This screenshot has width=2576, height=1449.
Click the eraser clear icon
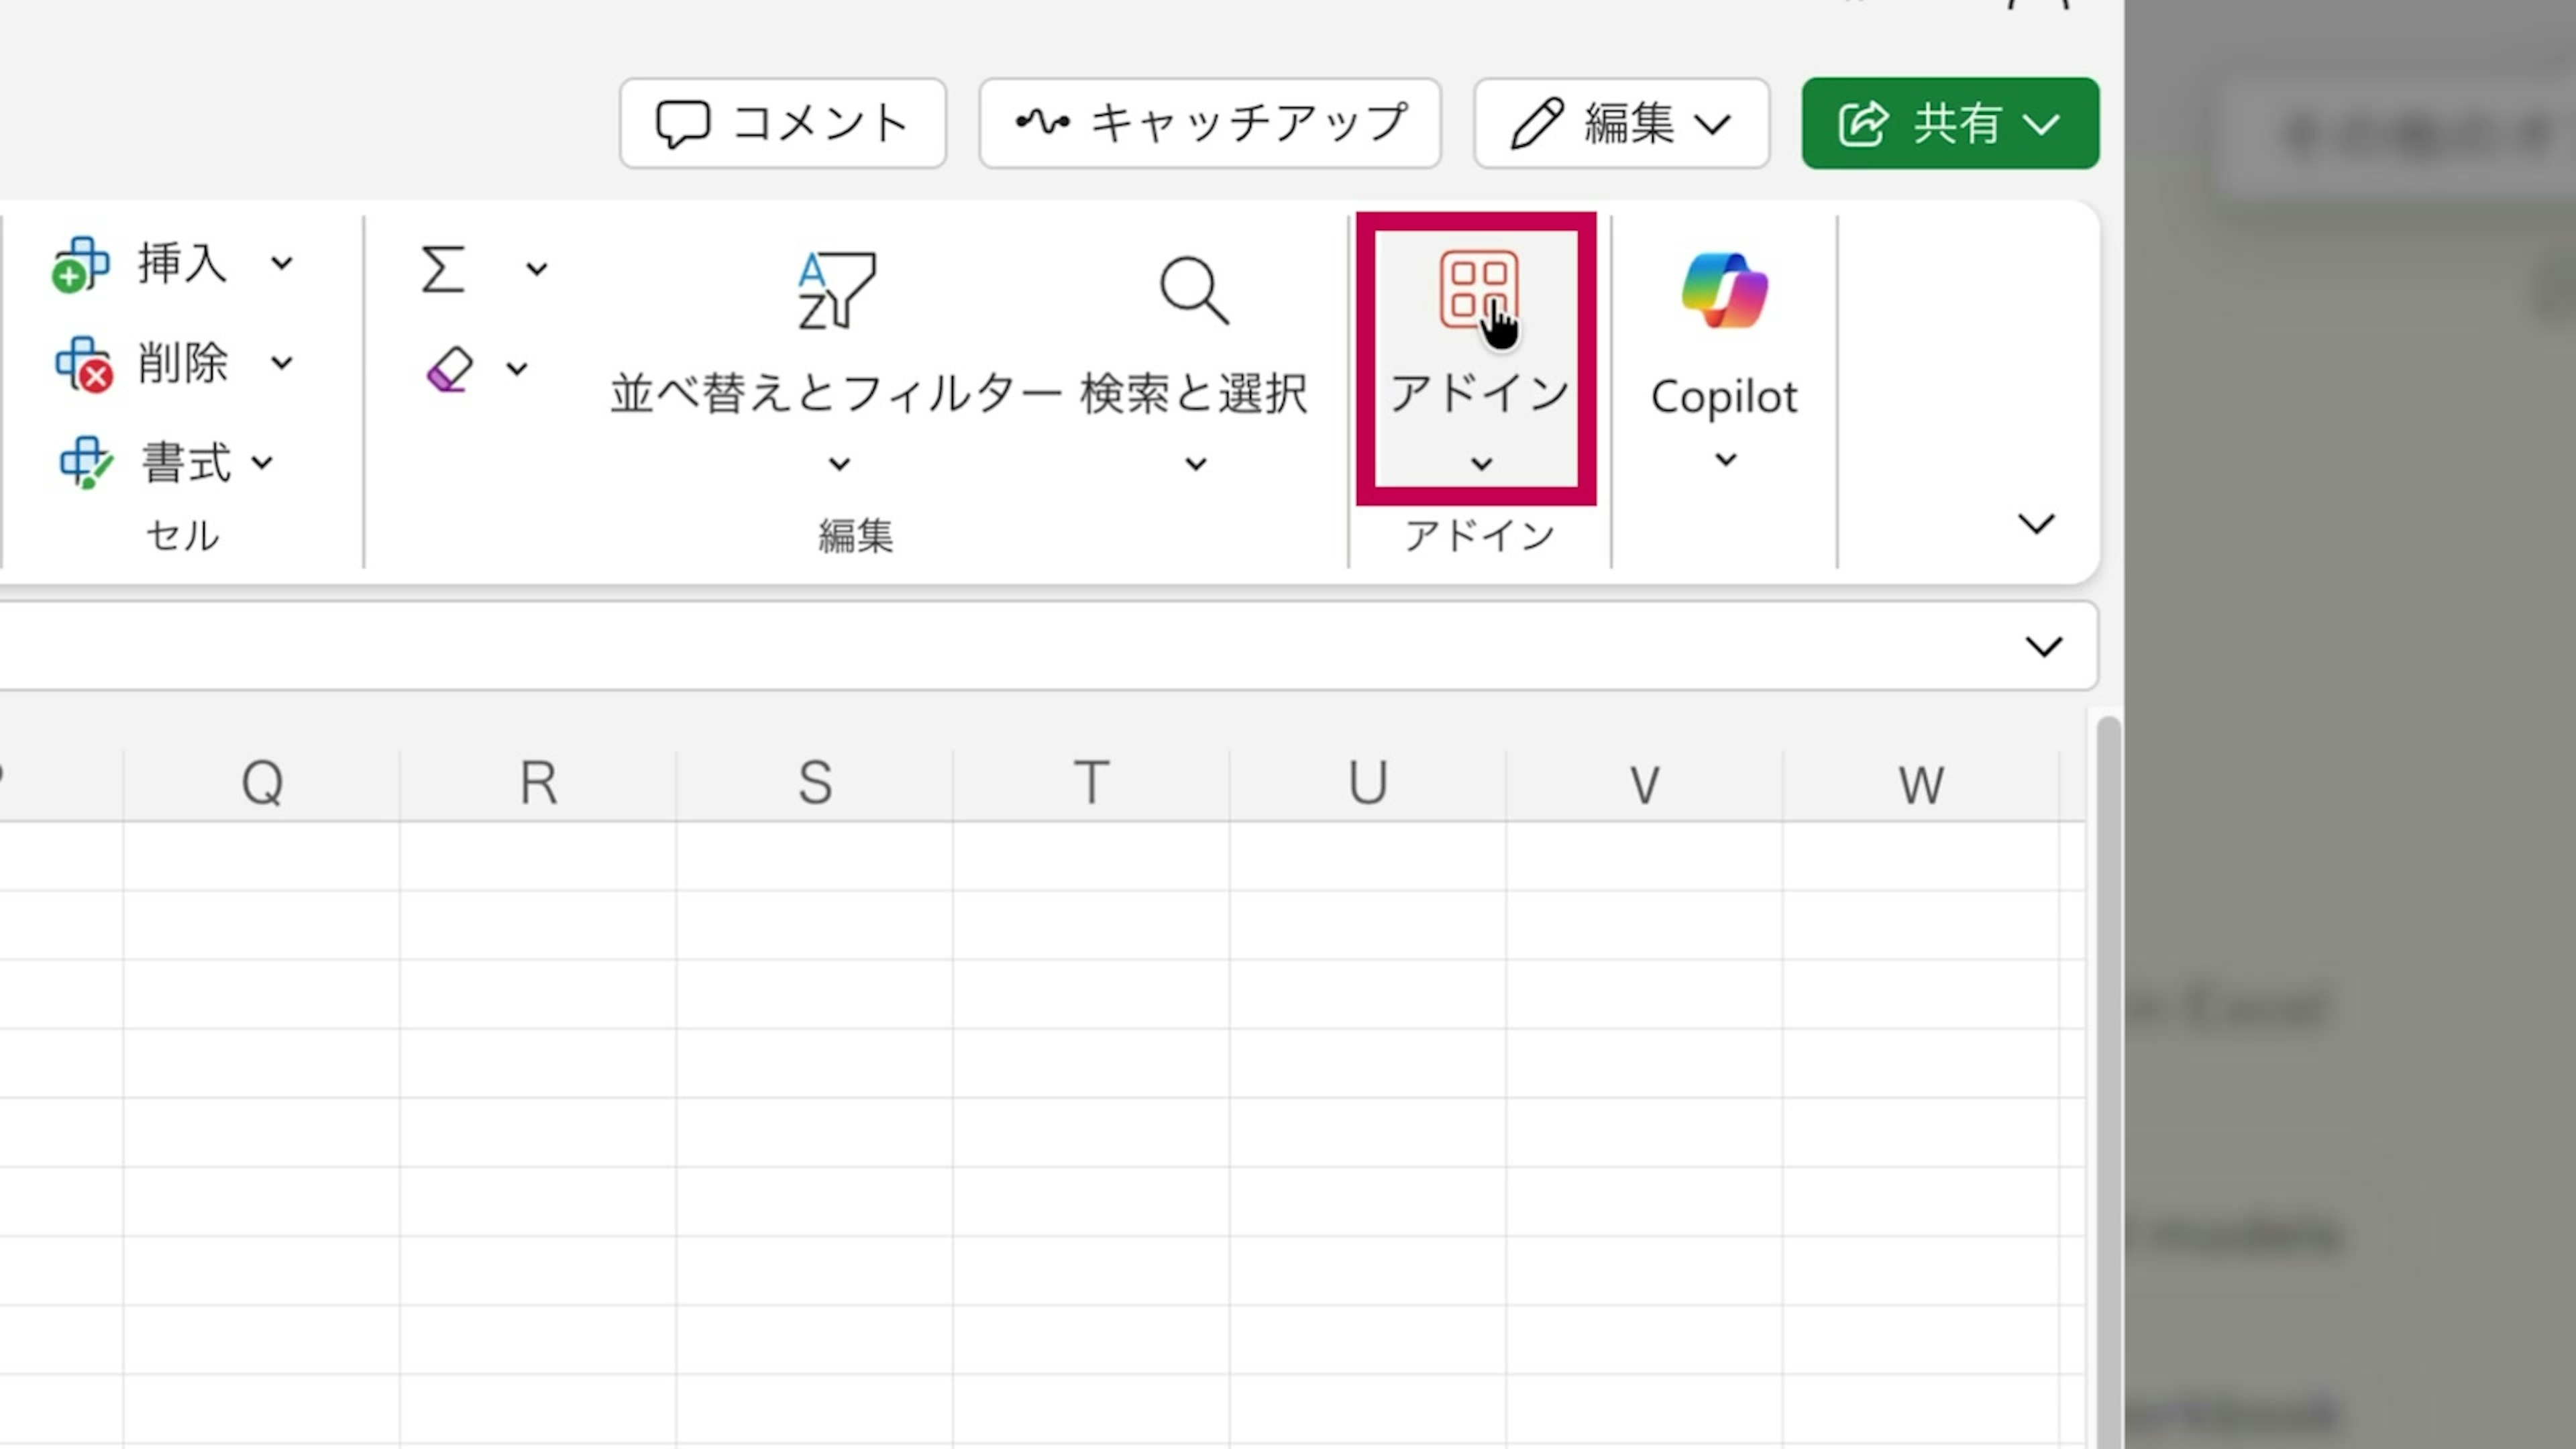(x=449, y=369)
